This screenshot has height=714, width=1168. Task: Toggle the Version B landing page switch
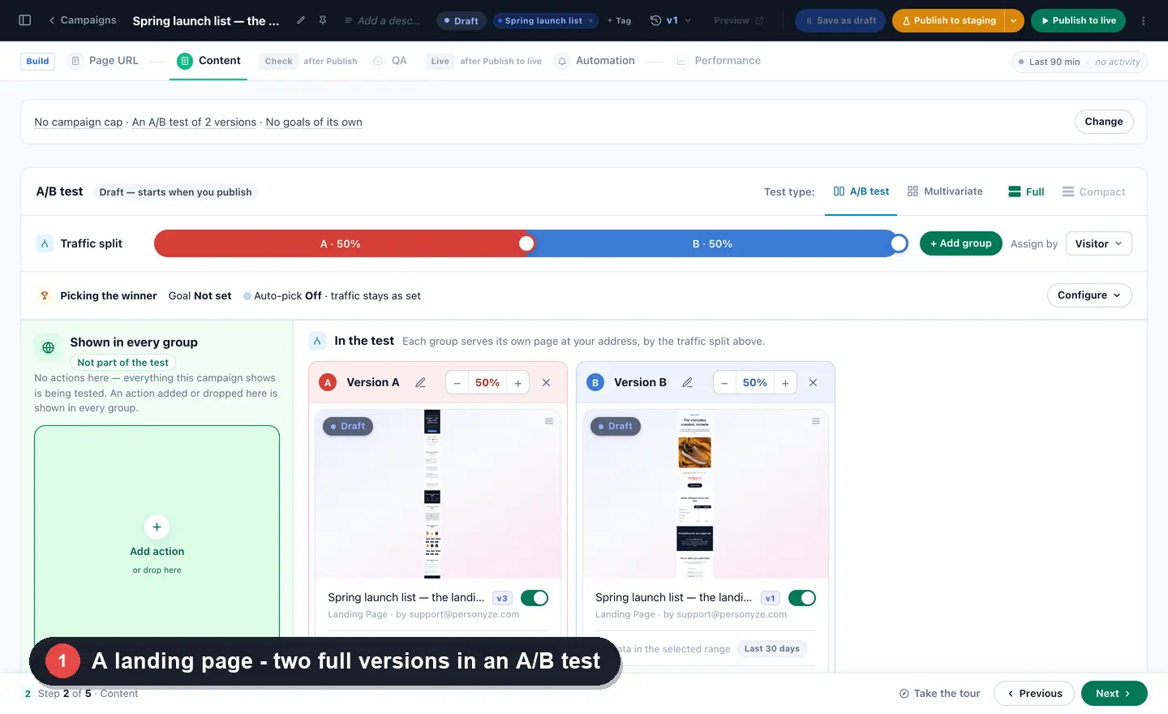point(802,598)
